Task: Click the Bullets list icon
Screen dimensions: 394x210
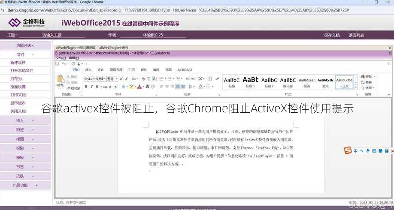Action: point(161,78)
